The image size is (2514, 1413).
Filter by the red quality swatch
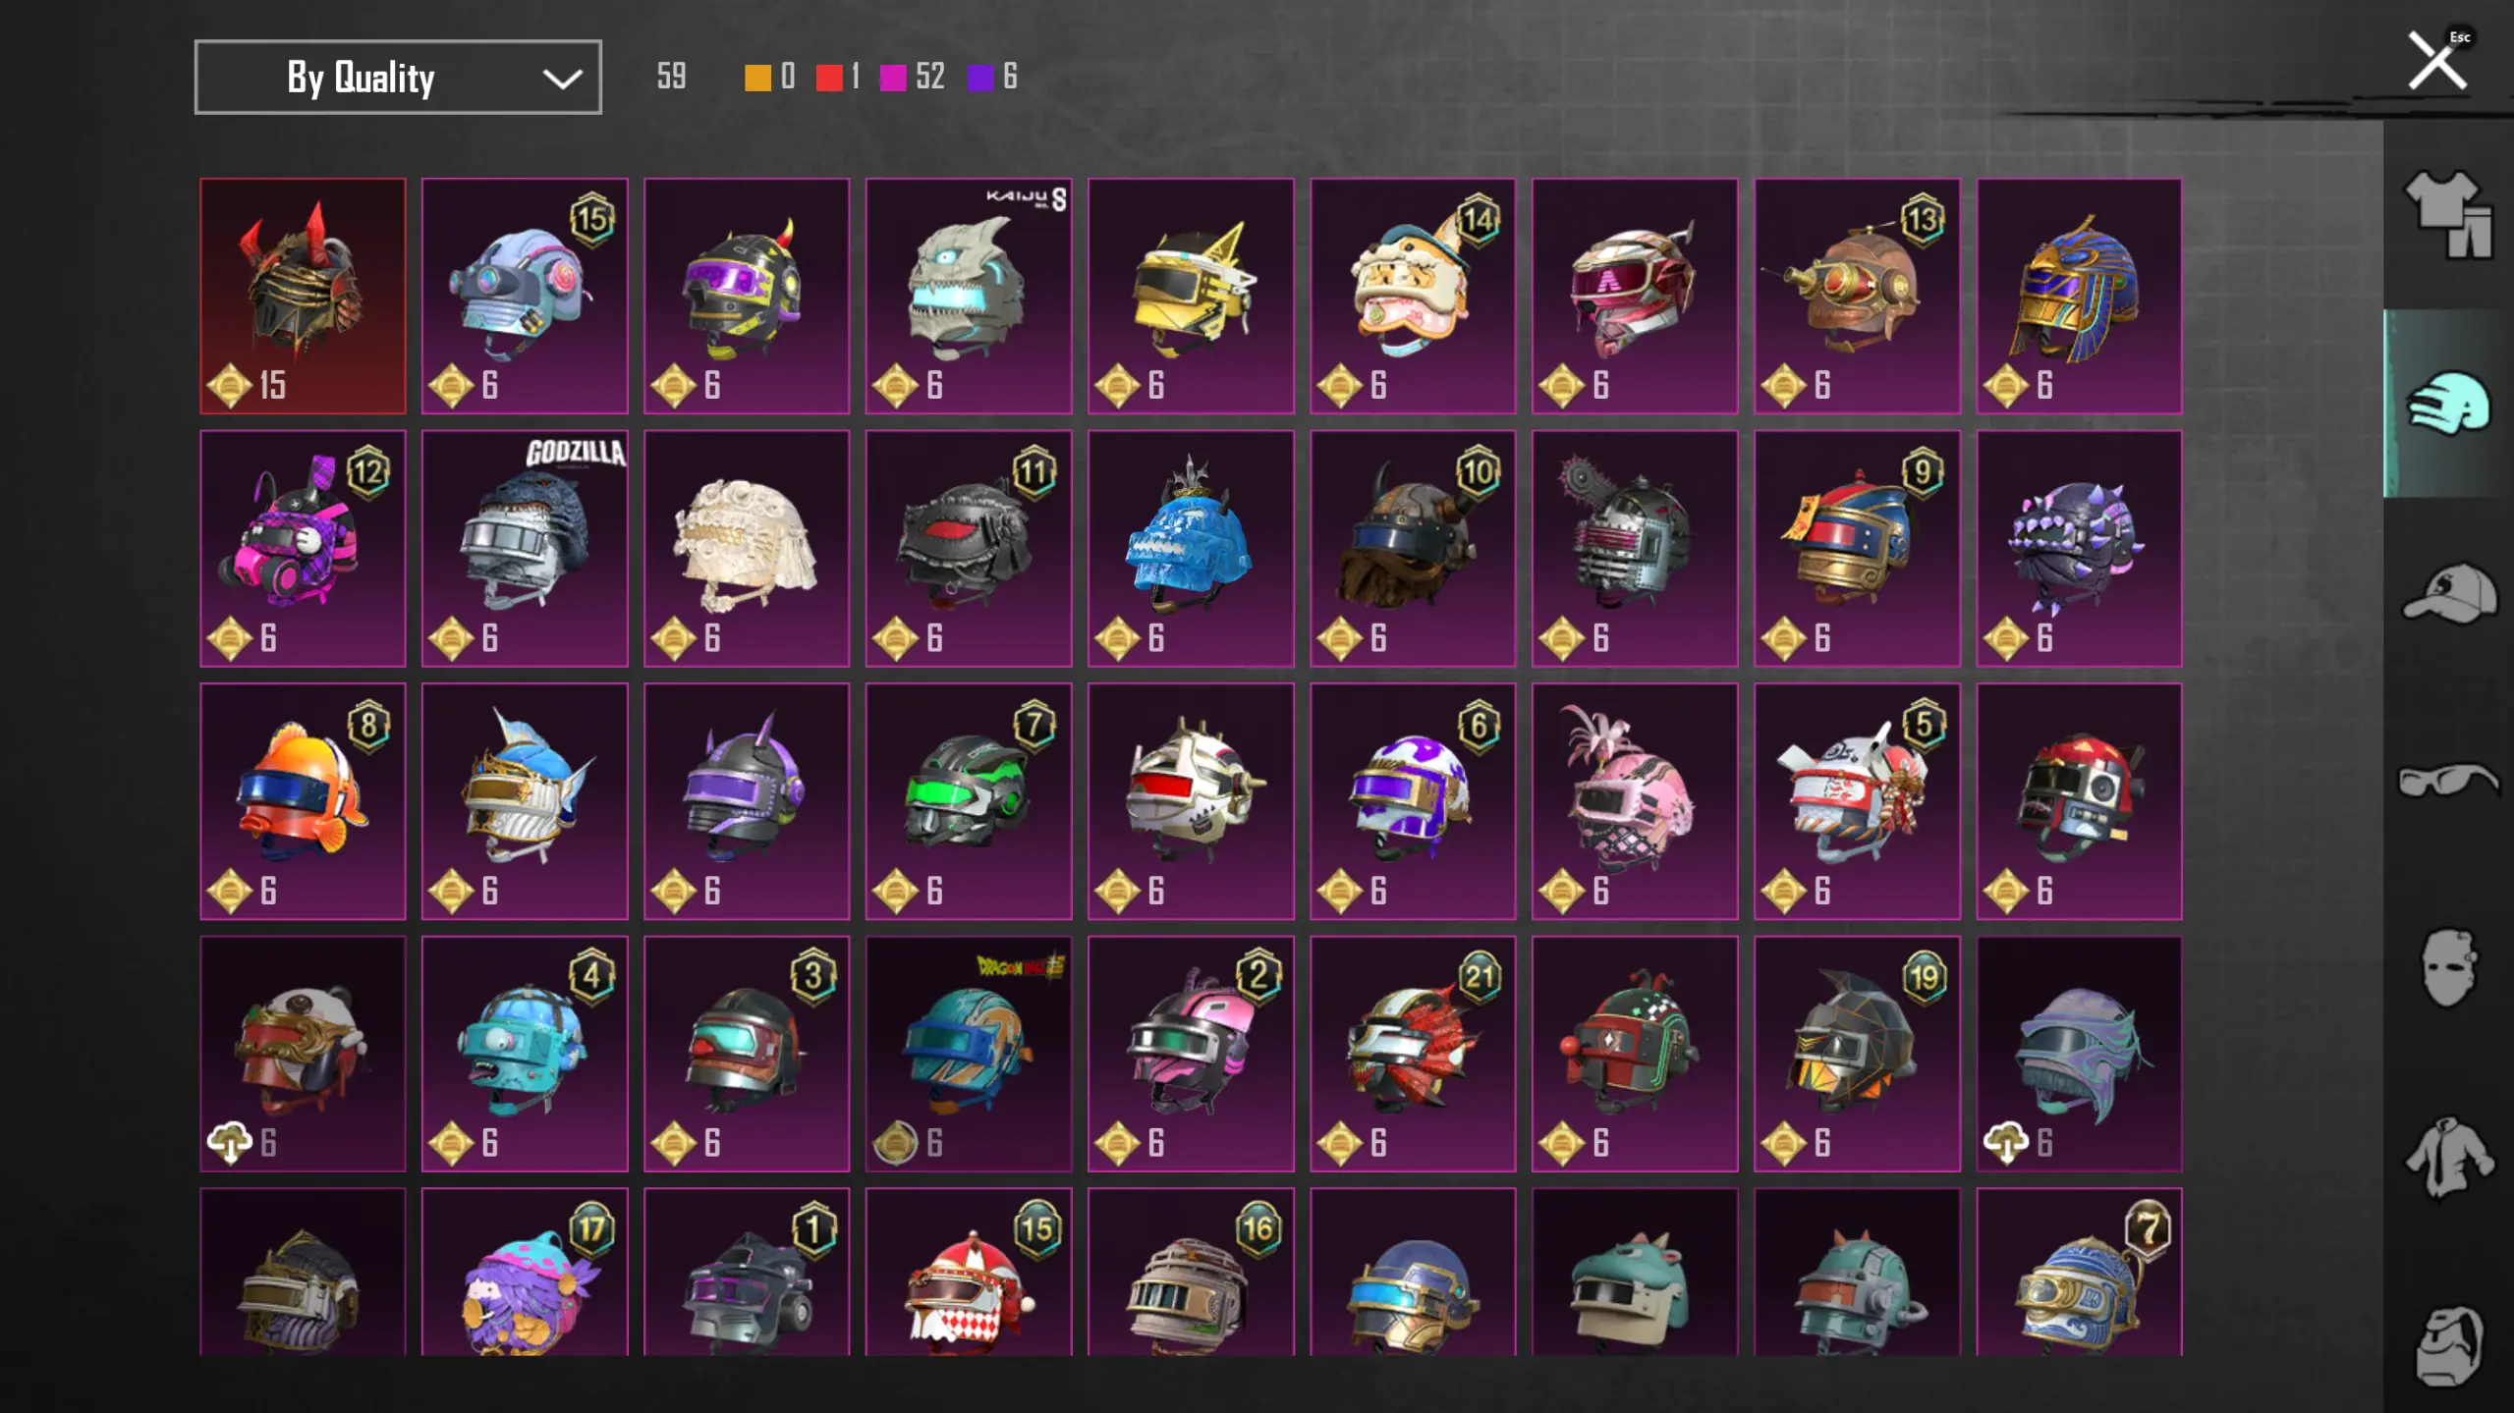pyautogui.click(x=829, y=78)
